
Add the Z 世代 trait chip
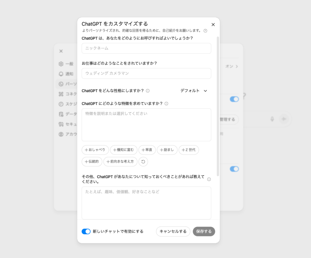click(x=189, y=150)
